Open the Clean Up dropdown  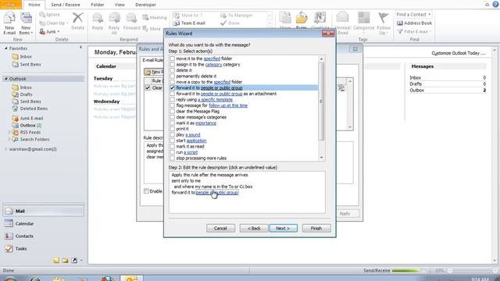coord(54,23)
